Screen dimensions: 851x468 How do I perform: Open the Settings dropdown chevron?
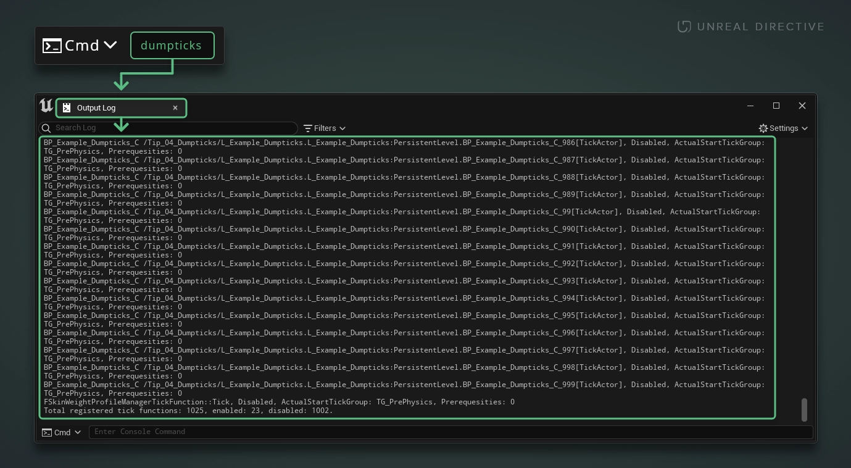[x=805, y=128]
